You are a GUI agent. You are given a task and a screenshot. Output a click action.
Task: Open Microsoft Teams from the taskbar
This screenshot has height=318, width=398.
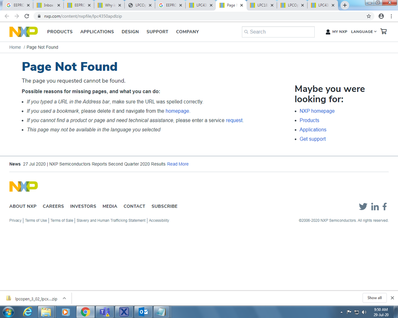pyautogui.click(x=105, y=312)
